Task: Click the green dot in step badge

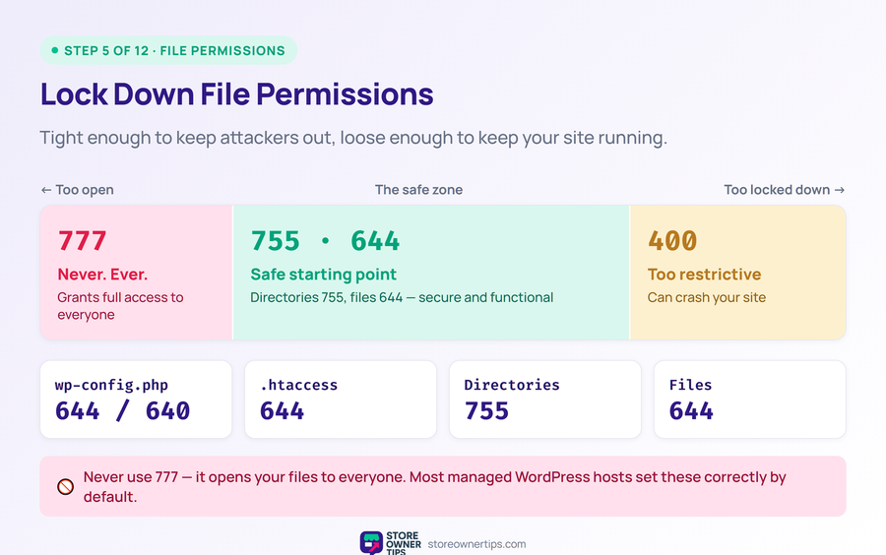Action: click(x=55, y=50)
